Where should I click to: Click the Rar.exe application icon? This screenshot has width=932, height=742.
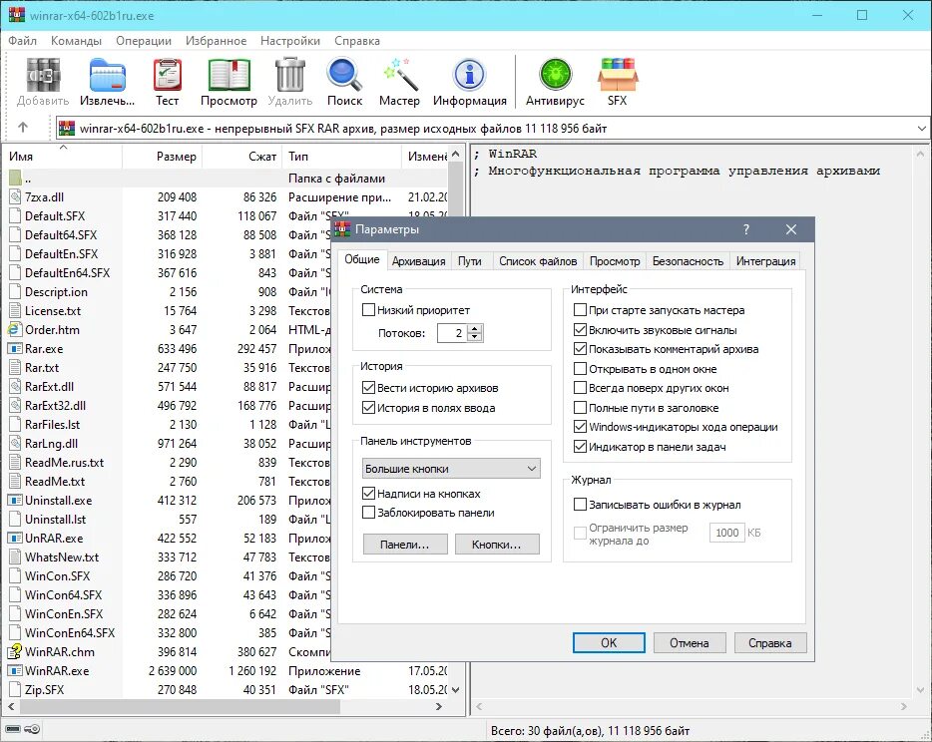pos(15,349)
